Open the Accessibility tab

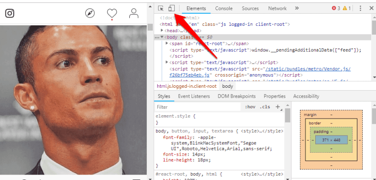306,96
